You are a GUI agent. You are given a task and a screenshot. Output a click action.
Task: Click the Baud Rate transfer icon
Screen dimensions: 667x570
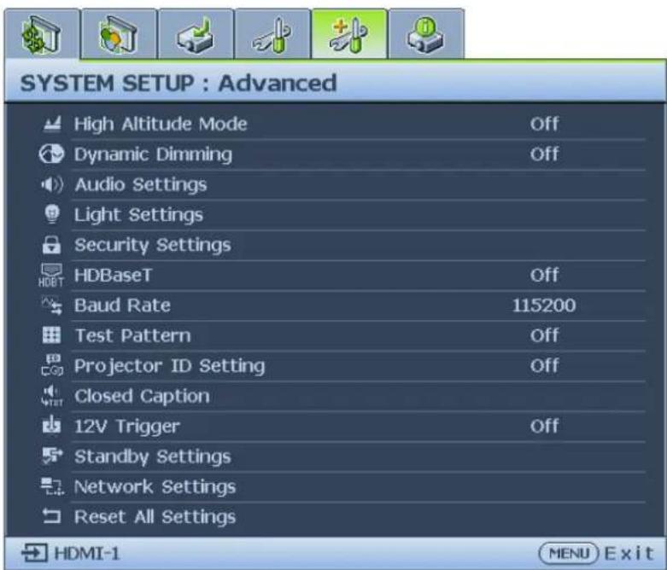52,305
